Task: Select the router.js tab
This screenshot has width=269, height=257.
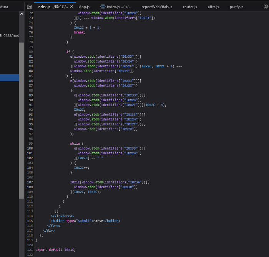Action: pos(190,7)
